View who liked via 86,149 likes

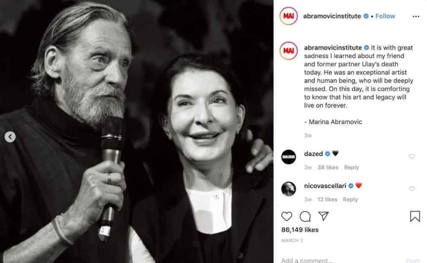tap(300, 230)
